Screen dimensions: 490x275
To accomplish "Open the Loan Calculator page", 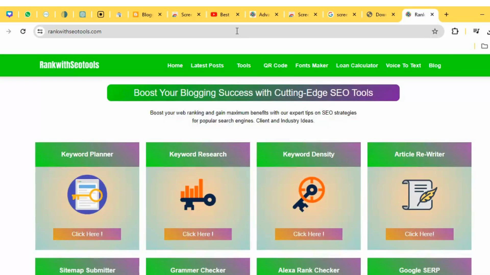I will coord(357,65).
